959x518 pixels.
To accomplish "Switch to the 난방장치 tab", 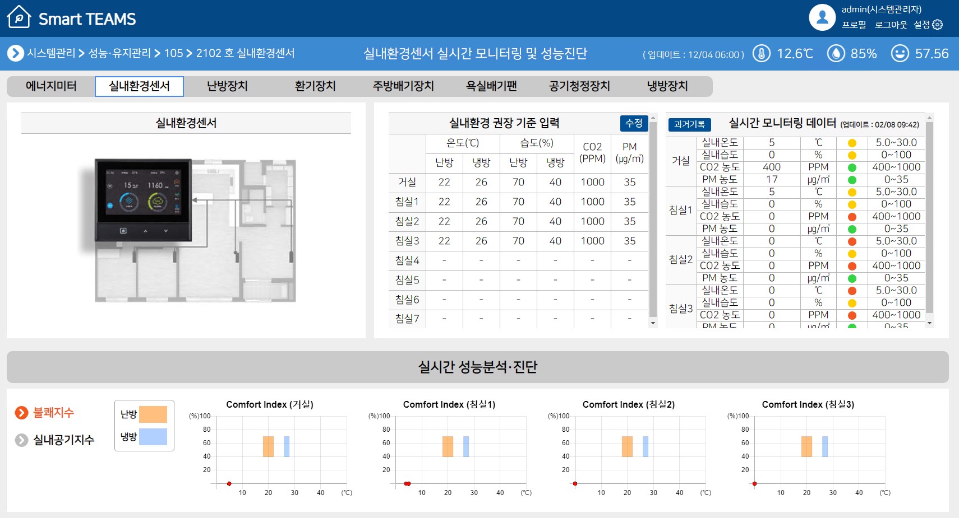I will [227, 86].
